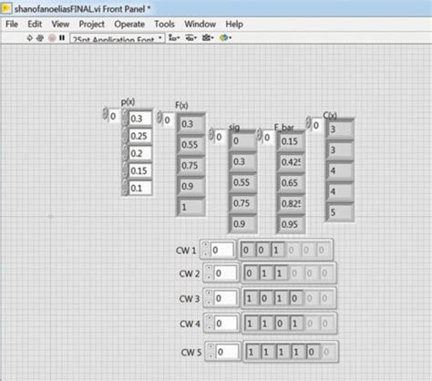Click the p(x) value field showing 0.25

coord(140,136)
